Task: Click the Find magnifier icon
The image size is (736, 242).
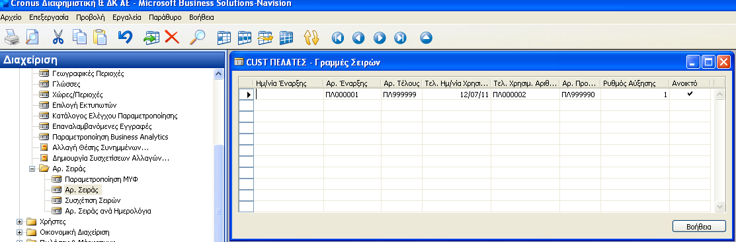Action: [197, 38]
